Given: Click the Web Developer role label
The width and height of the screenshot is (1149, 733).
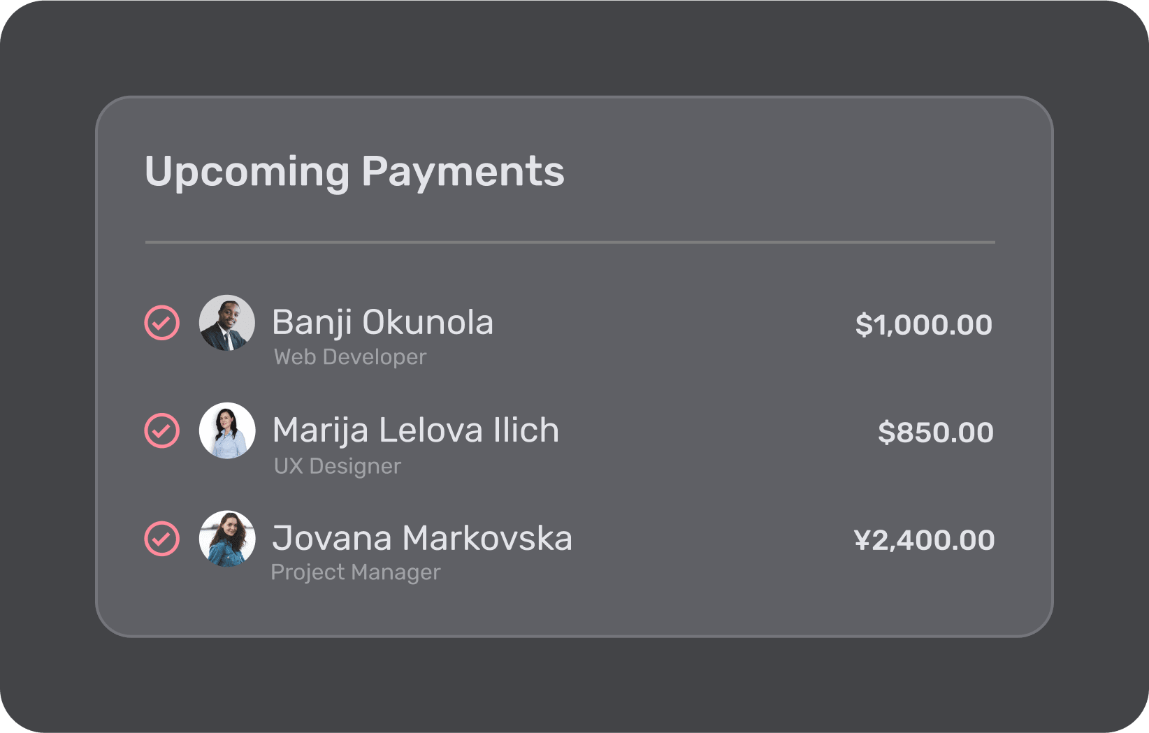Looking at the screenshot, I should pyautogui.click(x=350, y=357).
